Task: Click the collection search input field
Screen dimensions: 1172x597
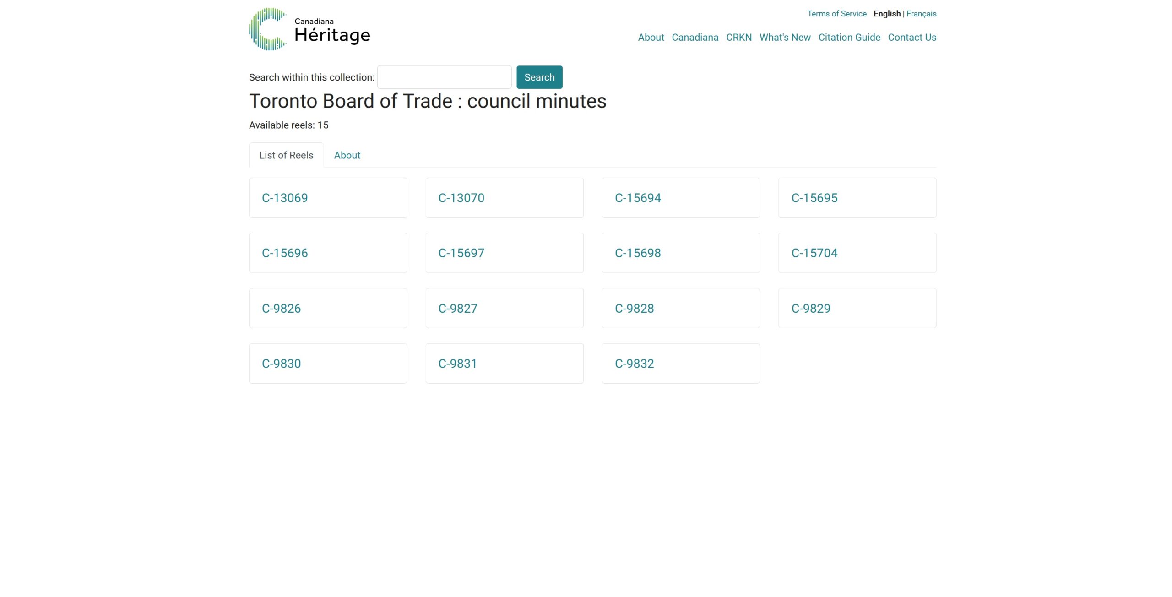Action: pyautogui.click(x=444, y=77)
